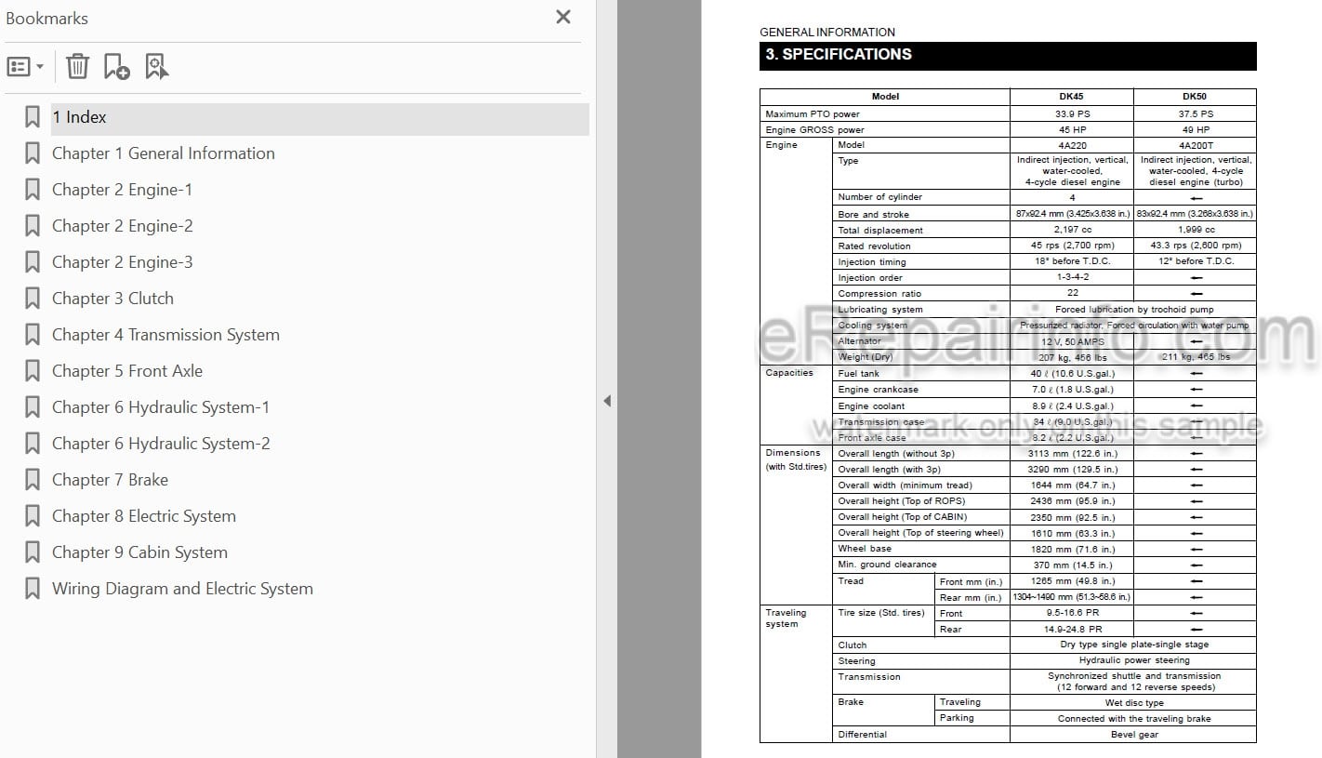Click the bookmark icon beside Chapter 2 Engine-2
This screenshot has width=1322, height=758.
coord(33,226)
